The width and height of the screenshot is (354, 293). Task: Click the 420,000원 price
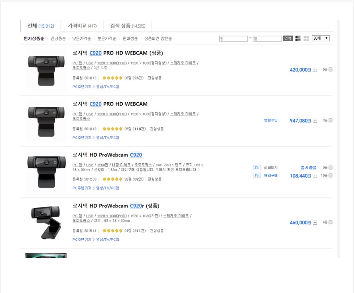(300, 70)
